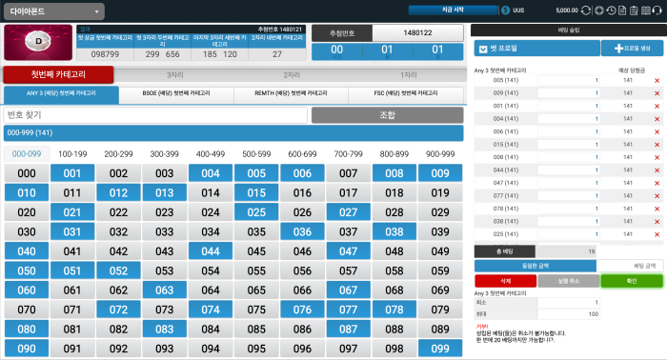667x360 pixels.
Task: Remove bet 025 (141) with red X
Action: (657, 234)
